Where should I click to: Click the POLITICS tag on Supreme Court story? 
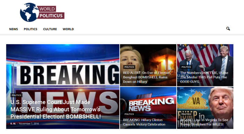16,95
